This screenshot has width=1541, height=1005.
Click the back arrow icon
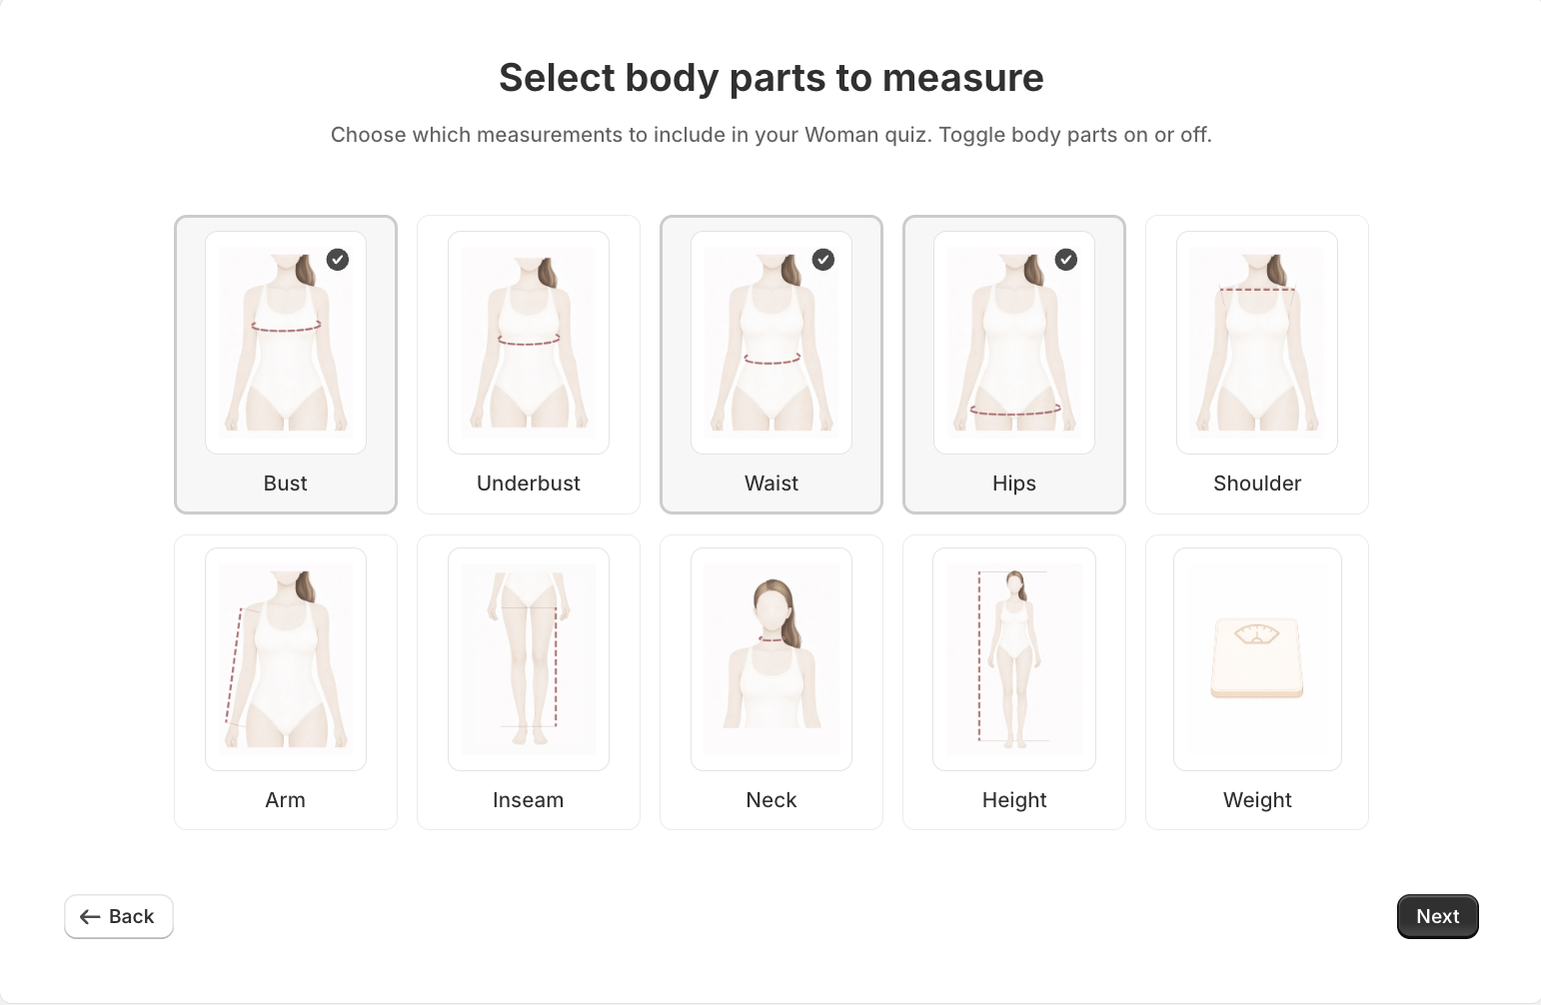click(90, 916)
